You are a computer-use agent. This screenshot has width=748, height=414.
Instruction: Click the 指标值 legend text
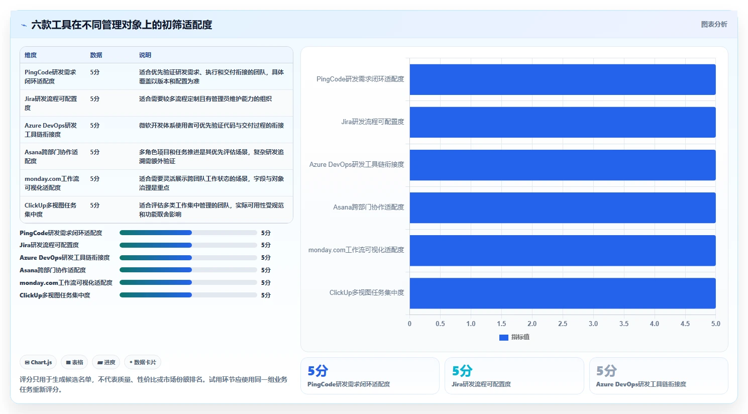coord(520,337)
